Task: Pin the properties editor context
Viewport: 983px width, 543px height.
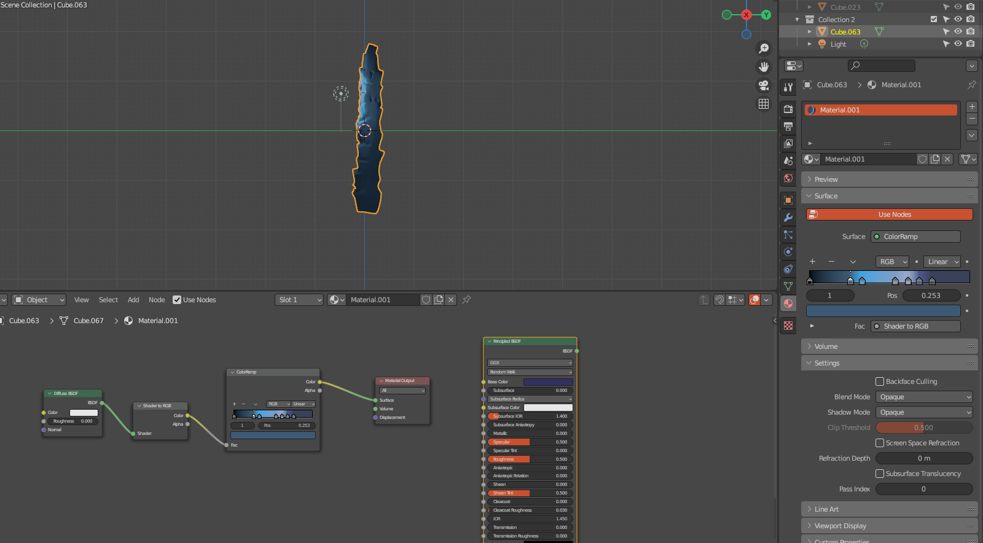Action: (971, 85)
